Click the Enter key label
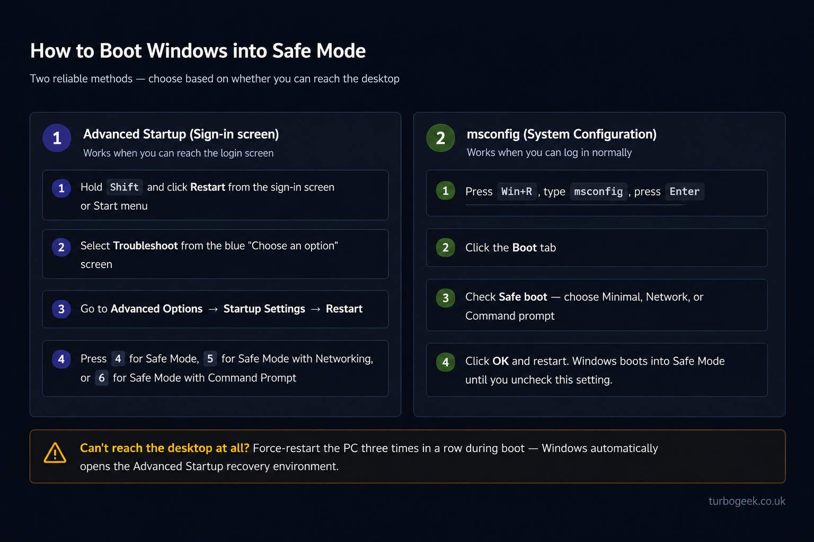Image resolution: width=814 pixels, height=542 pixels. click(x=685, y=192)
